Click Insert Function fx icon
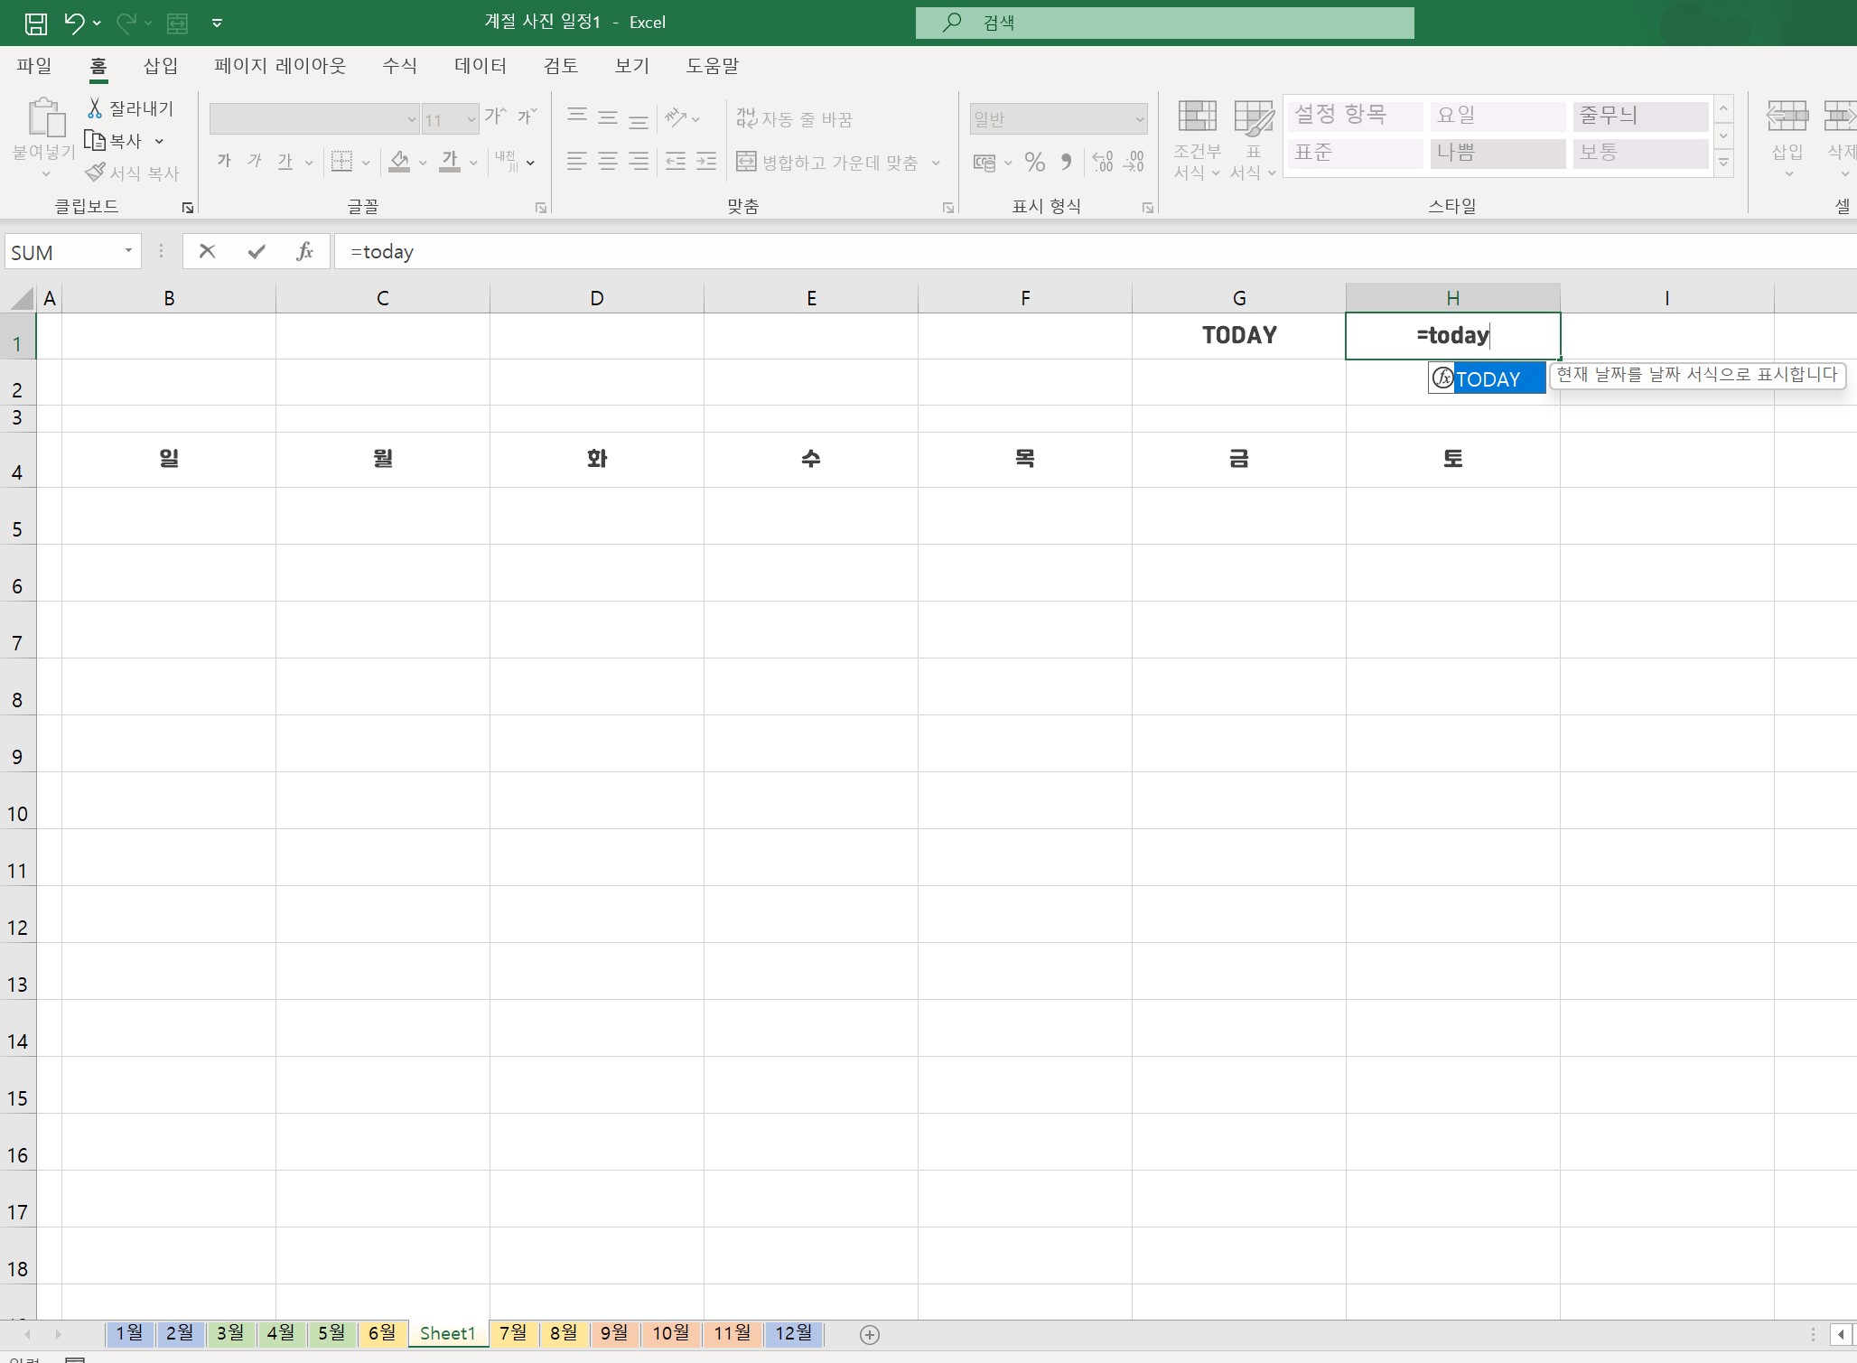 point(305,251)
